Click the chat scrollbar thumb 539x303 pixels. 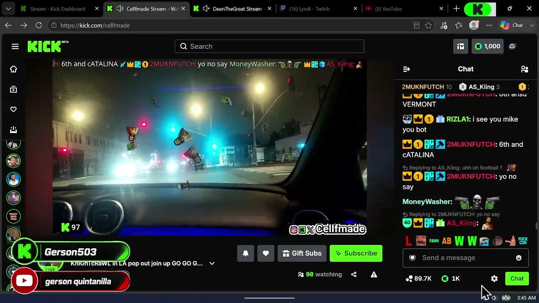point(536,226)
